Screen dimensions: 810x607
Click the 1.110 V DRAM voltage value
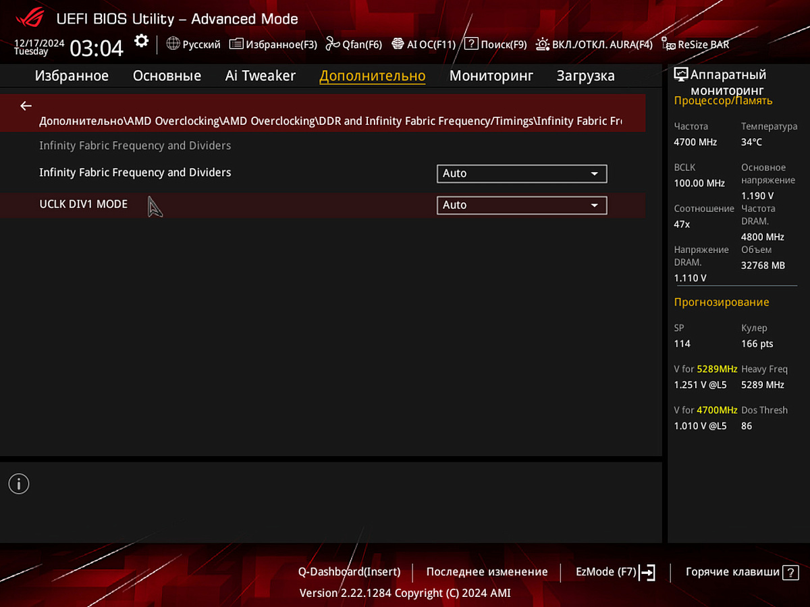tap(691, 278)
